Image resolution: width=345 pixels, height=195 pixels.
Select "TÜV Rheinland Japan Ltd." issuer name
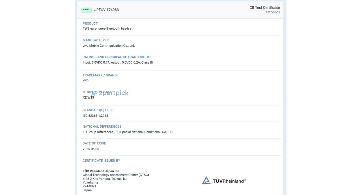tap(101, 171)
